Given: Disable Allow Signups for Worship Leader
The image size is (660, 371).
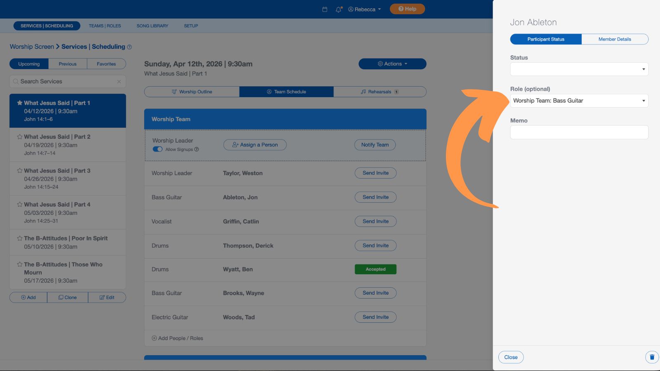Looking at the screenshot, I should [x=158, y=149].
